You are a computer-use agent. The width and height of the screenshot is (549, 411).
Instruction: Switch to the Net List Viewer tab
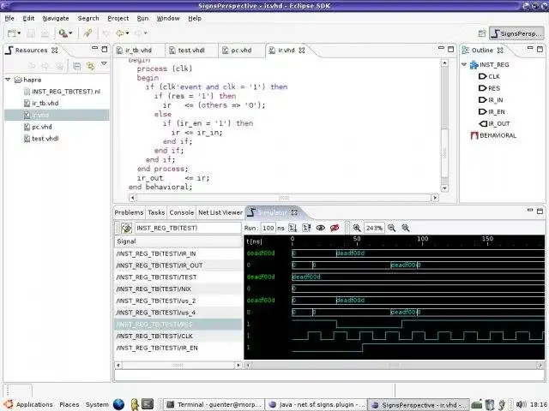(220, 212)
